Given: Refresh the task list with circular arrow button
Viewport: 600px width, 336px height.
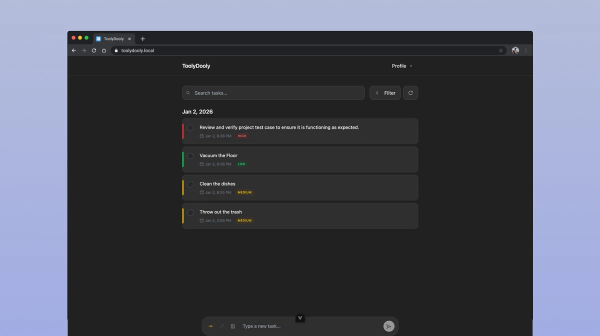Looking at the screenshot, I should [x=410, y=93].
